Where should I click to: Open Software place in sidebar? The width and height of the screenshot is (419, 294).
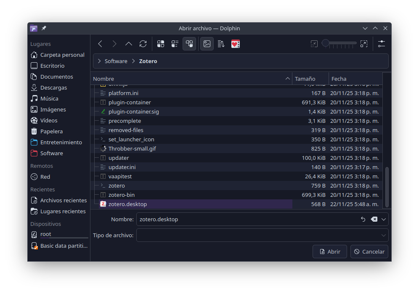(58, 154)
